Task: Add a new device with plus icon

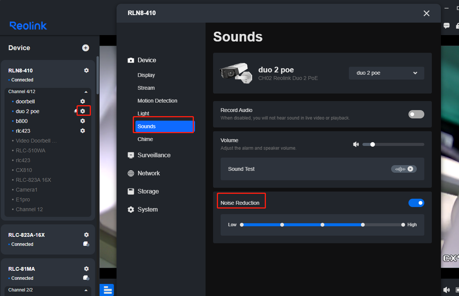Action: (86, 48)
